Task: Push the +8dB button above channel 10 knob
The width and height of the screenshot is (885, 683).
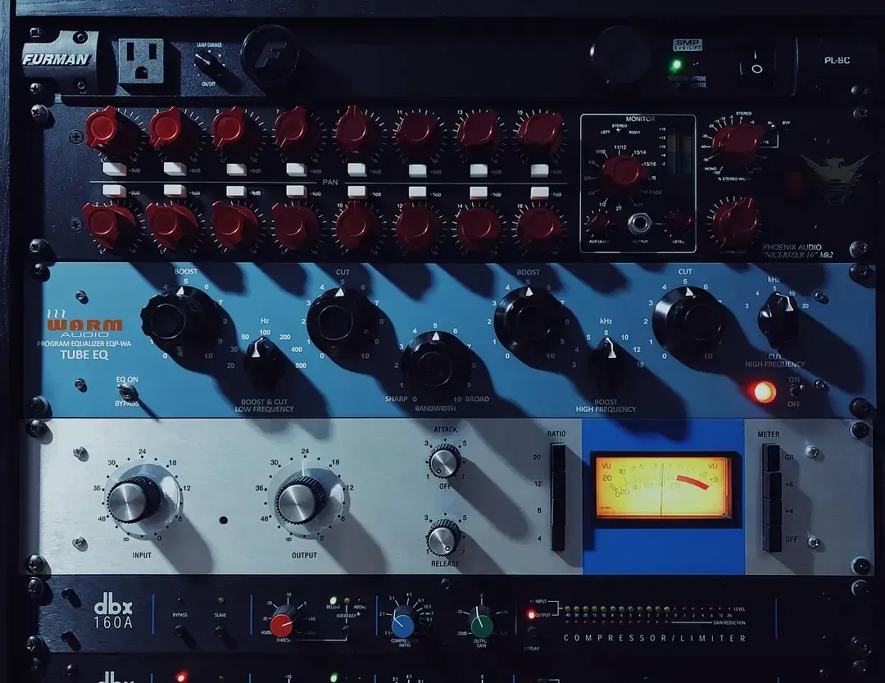Action: 356,191
